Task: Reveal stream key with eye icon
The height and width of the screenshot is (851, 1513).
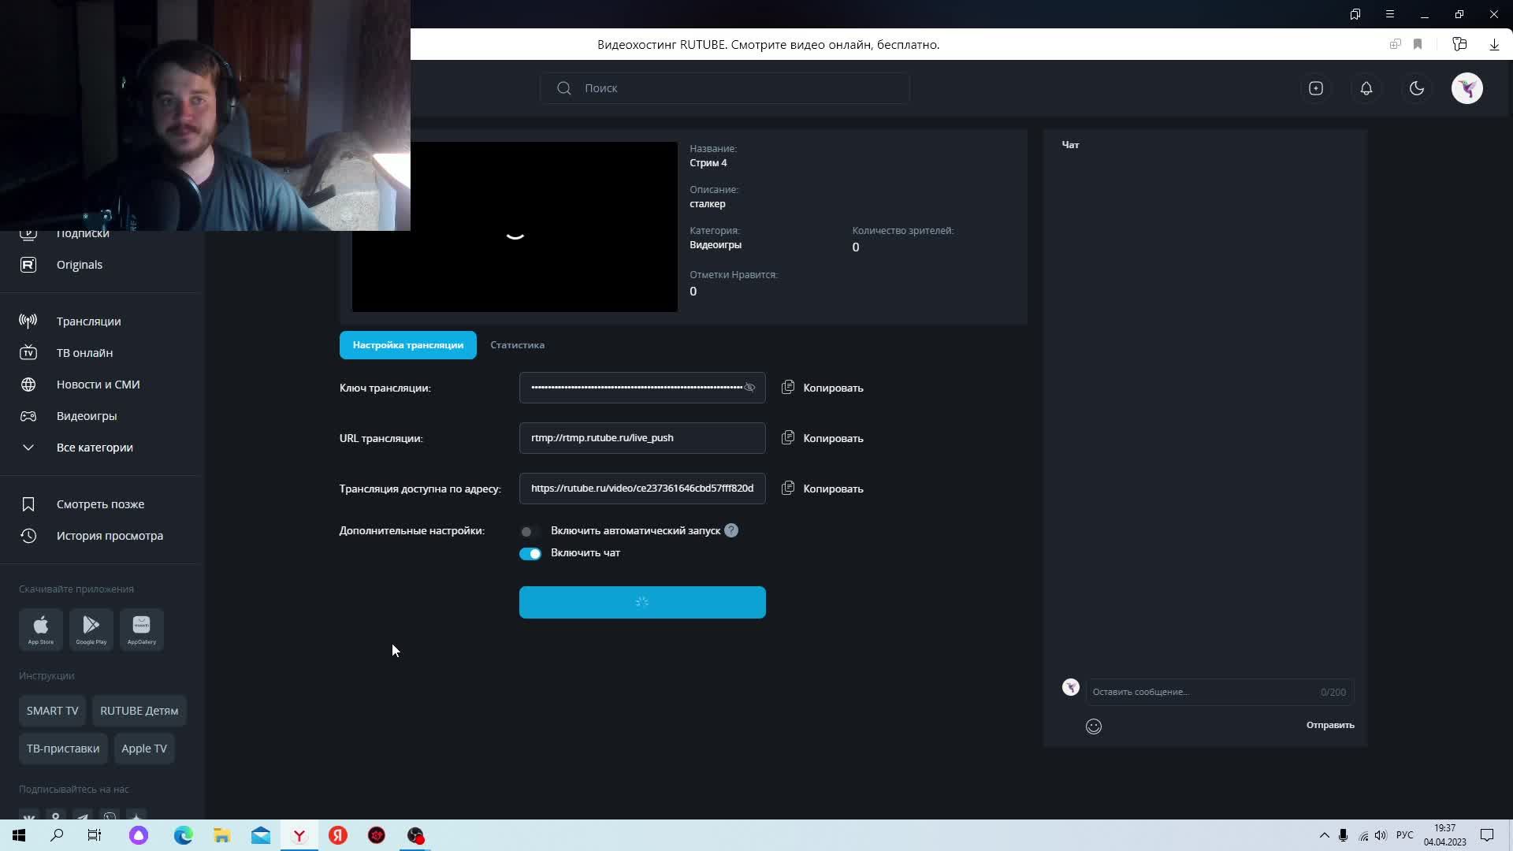Action: click(x=750, y=388)
